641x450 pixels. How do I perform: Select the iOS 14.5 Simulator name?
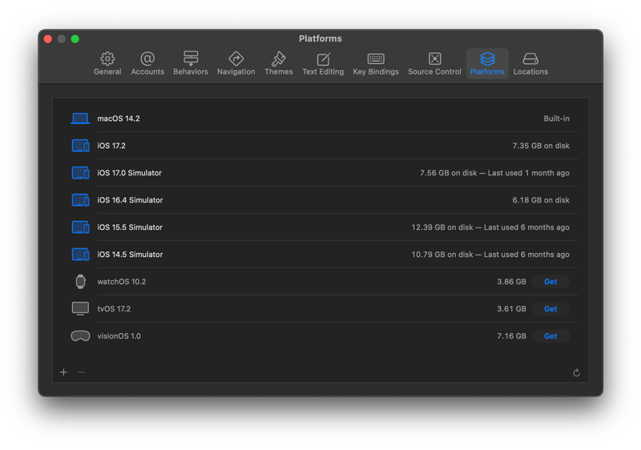pos(130,255)
